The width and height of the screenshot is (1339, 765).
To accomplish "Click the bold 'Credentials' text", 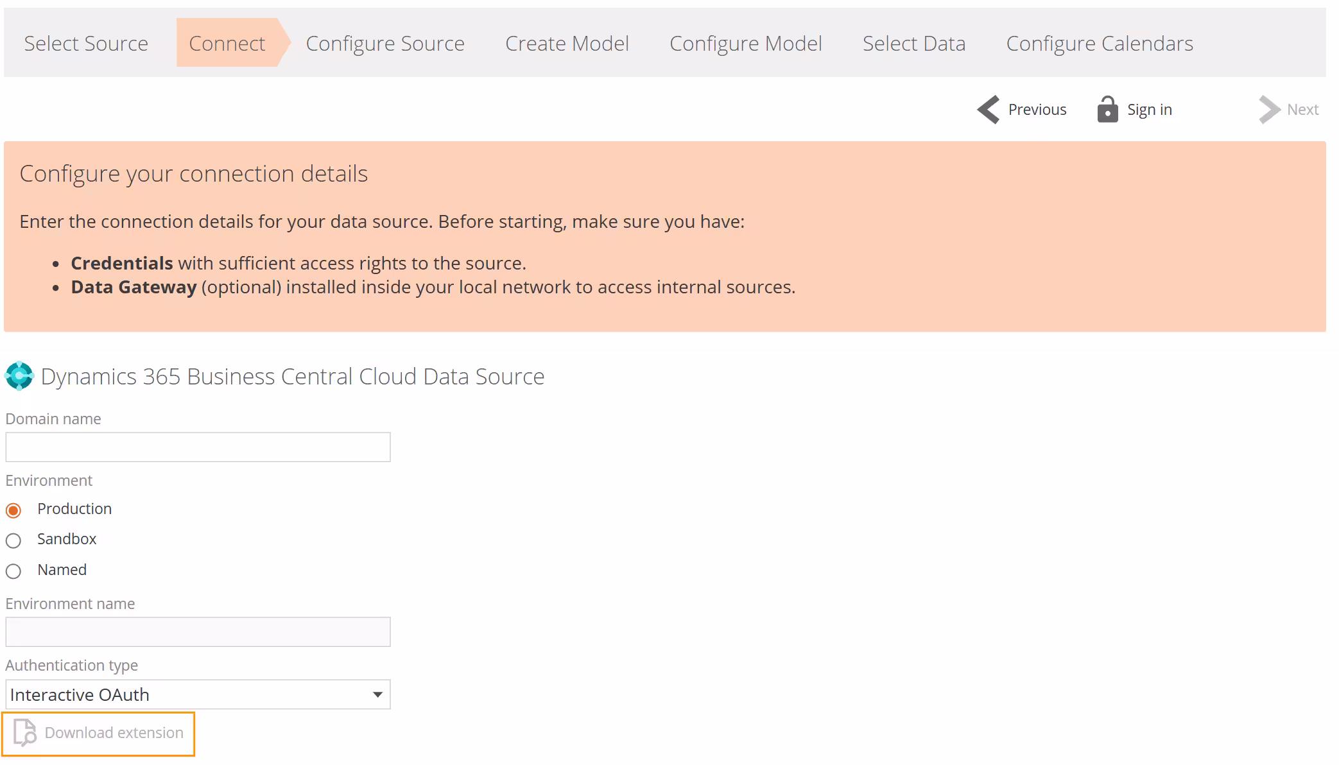I will [x=122, y=263].
